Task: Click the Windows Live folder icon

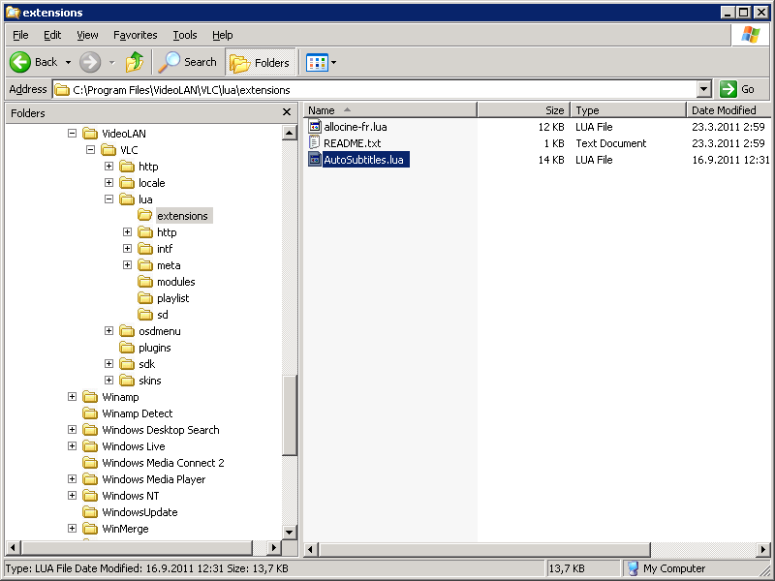Action: (90, 446)
